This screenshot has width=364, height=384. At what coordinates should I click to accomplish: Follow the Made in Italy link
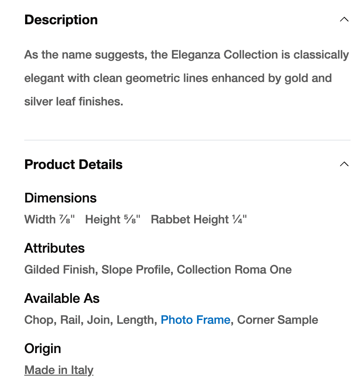pos(59,370)
